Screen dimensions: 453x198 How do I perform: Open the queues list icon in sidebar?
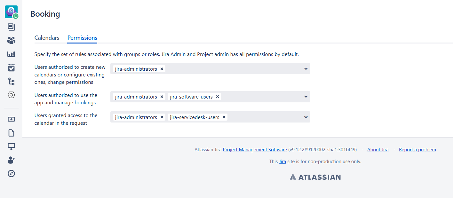point(11,27)
